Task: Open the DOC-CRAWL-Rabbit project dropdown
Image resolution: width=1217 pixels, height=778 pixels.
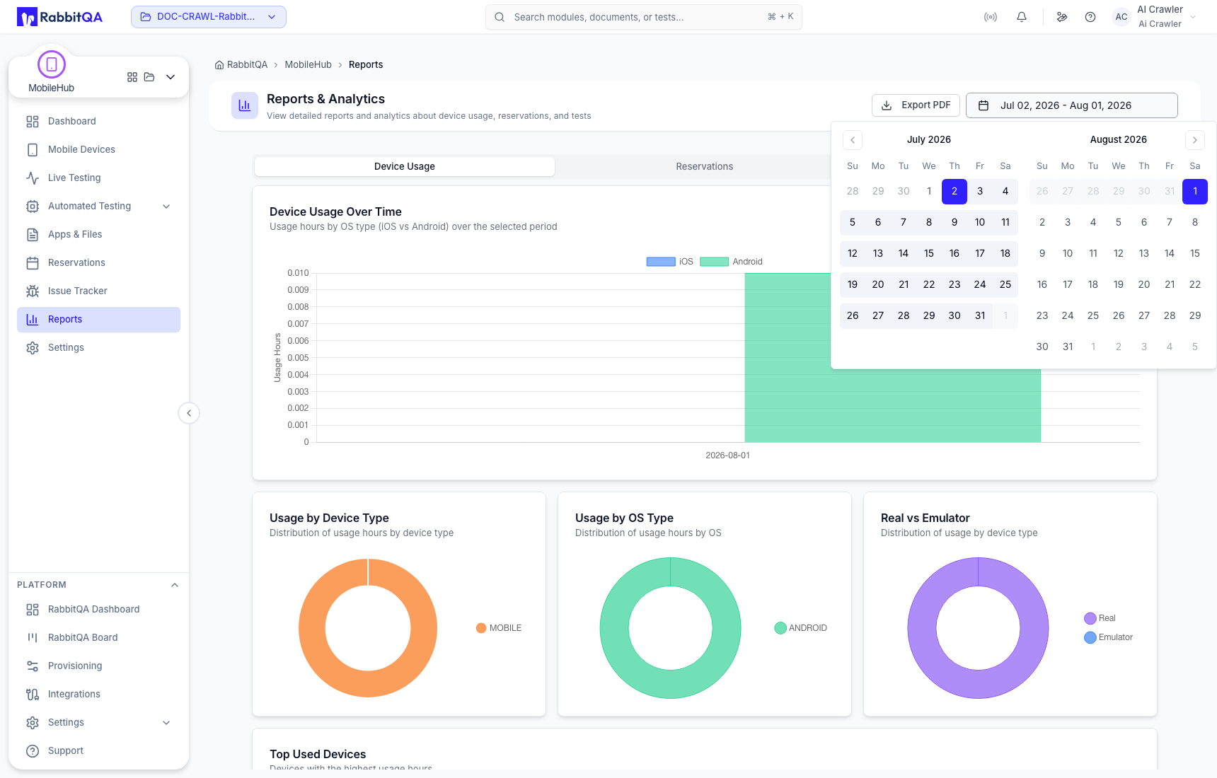Action: pyautogui.click(x=209, y=17)
